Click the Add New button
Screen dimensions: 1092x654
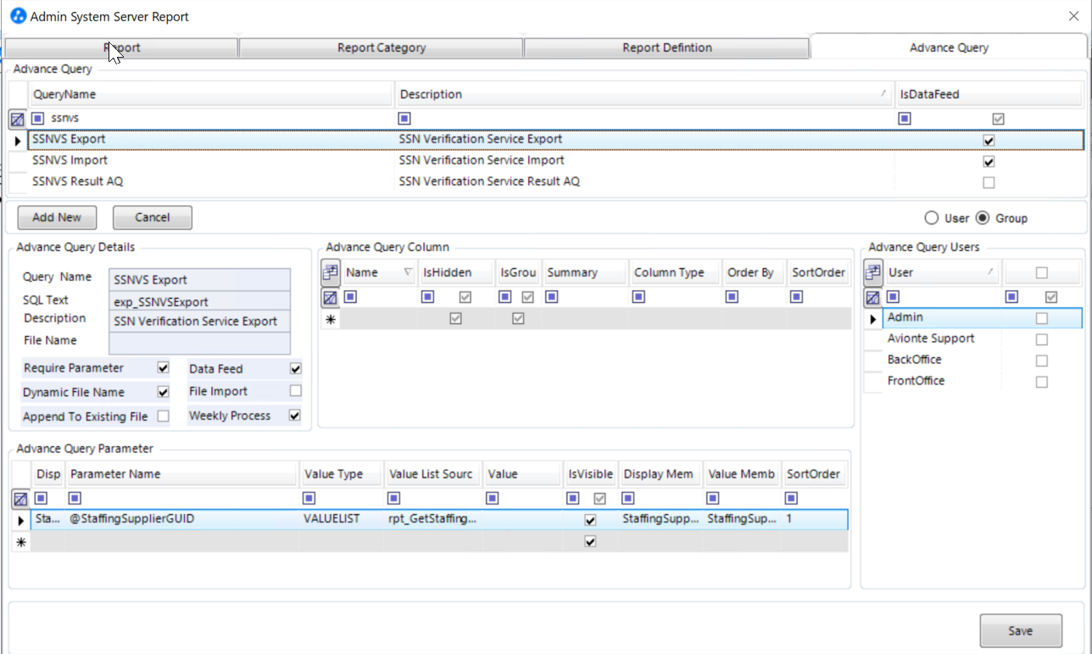(x=57, y=217)
